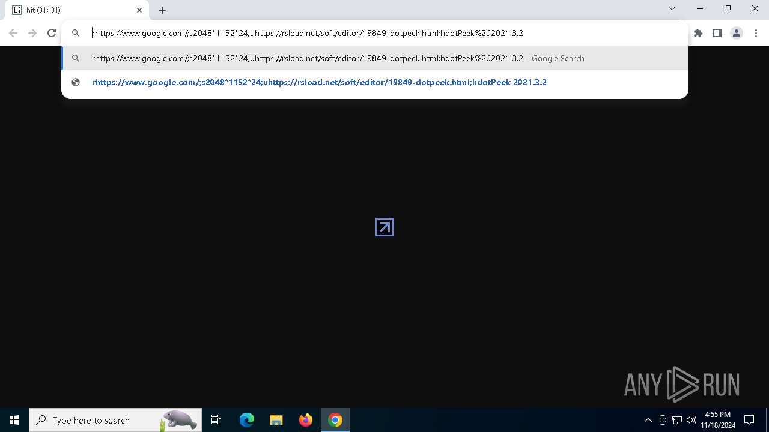
Task: Click inside the address bar text
Action: pyautogui.click(x=307, y=33)
